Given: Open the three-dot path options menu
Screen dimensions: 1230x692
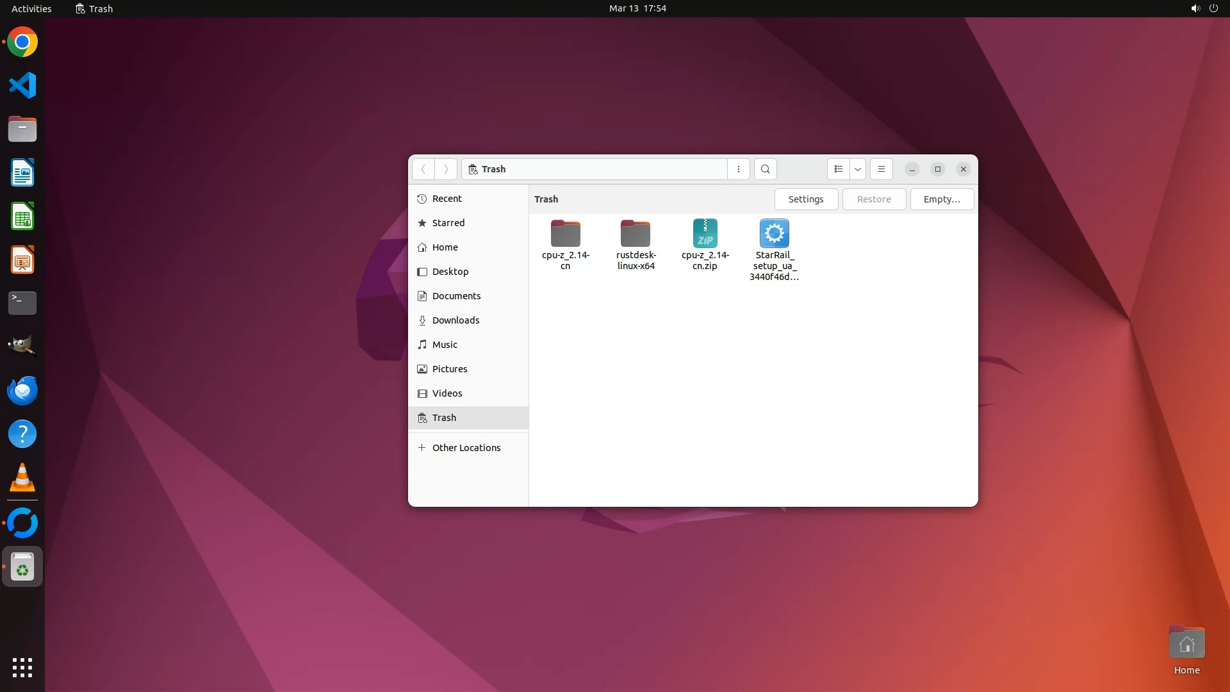Looking at the screenshot, I should coord(739,169).
